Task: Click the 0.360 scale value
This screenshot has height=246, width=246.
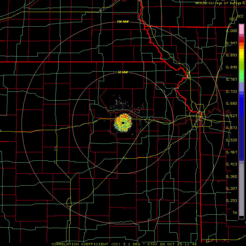Action: 232,177
